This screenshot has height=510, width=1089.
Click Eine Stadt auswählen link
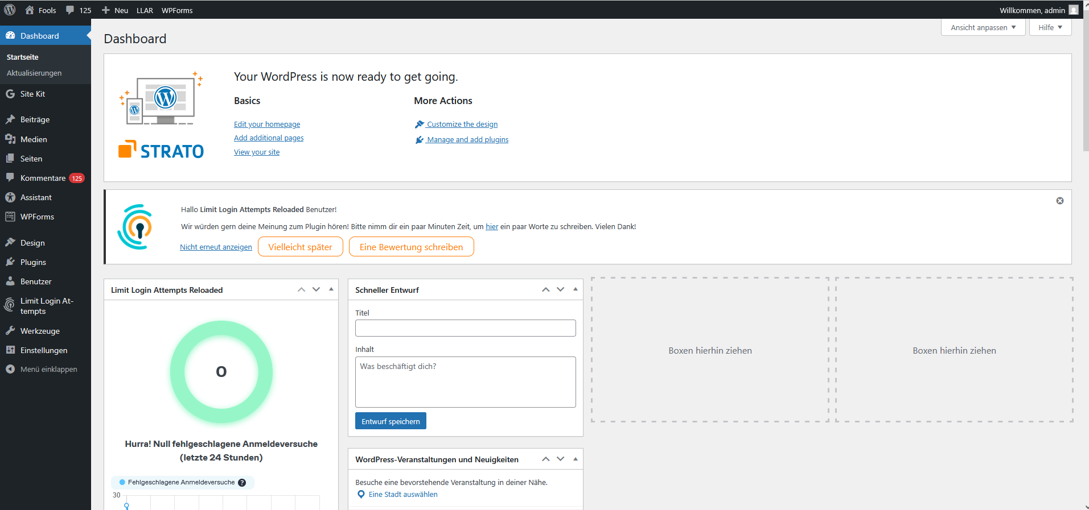coord(403,495)
